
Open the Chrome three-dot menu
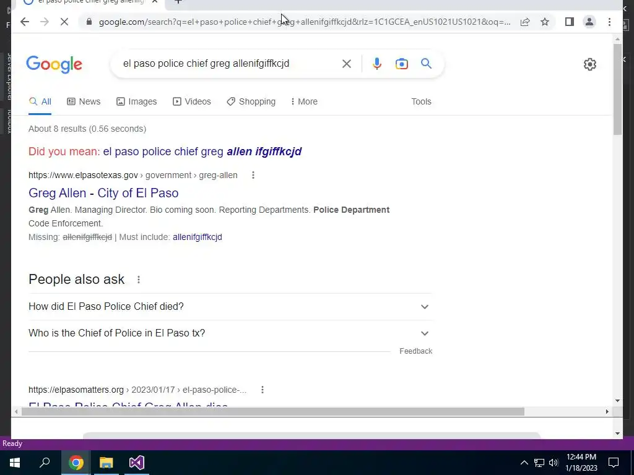(609, 22)
